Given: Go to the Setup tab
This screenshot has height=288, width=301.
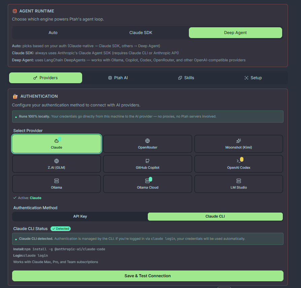Looking at the screenshot, I should click(x=253, y=78).
